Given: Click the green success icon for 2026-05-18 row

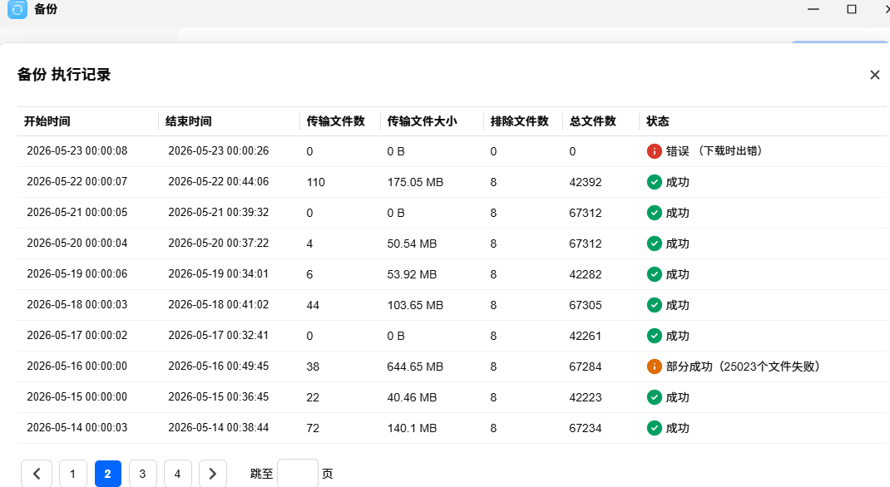Looking at the screenshot, I should click(x=654, y=305).
